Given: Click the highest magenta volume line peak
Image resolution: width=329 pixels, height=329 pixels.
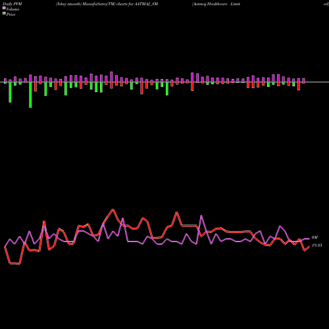Looking at the screenshot, I should click(x=201, y=216).
